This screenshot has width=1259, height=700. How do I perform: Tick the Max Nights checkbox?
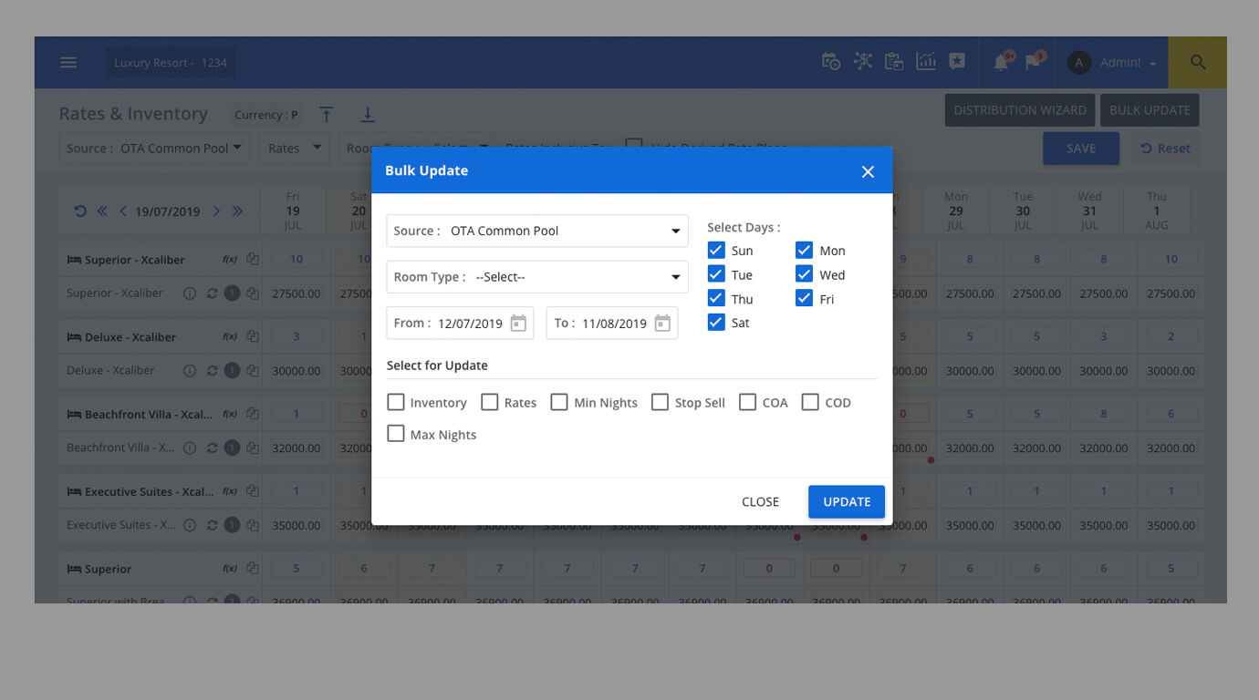(x=396, y=434)
